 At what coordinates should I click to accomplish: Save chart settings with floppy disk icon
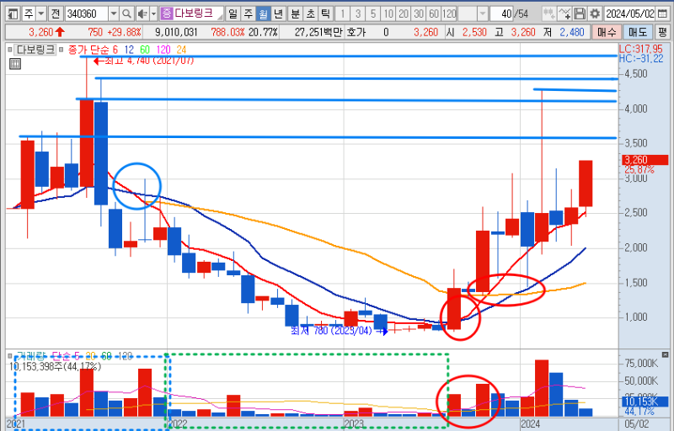point(580,14)
